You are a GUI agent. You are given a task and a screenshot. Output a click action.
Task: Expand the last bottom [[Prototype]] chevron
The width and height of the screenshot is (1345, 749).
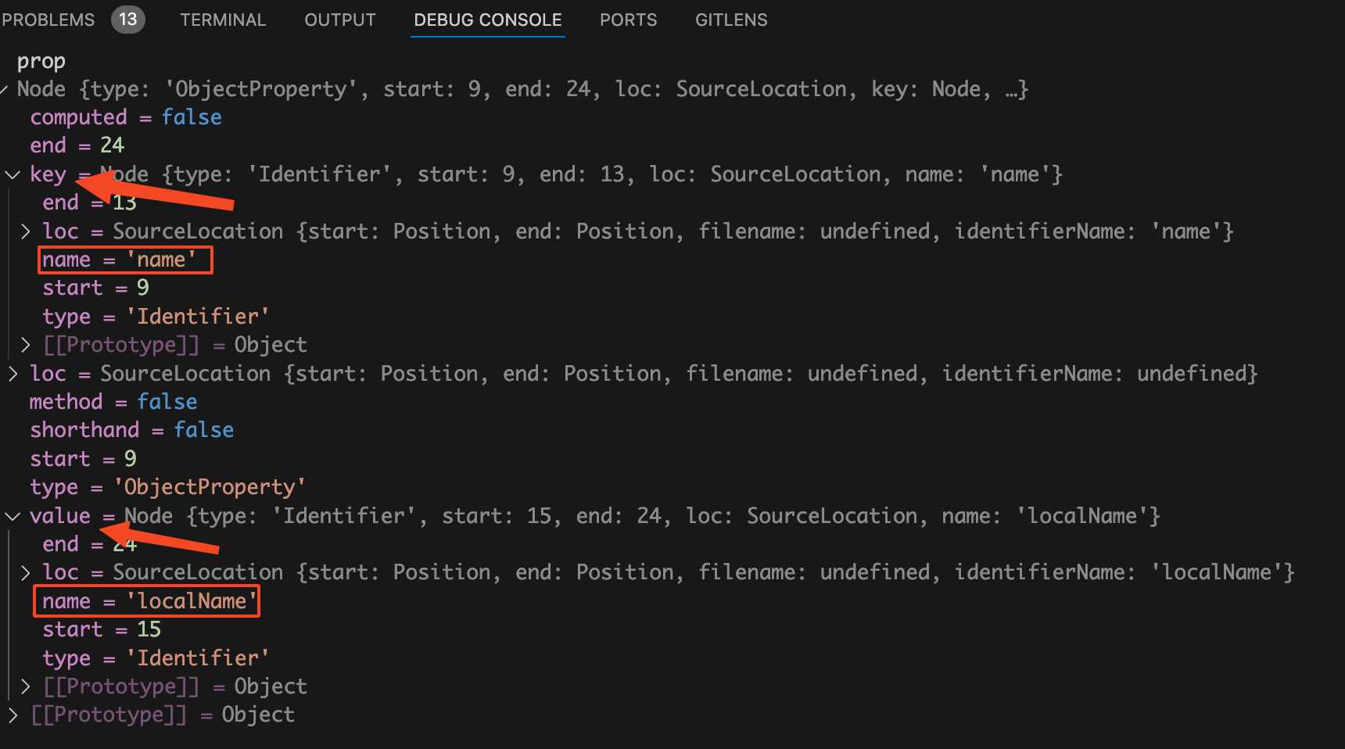[13, 715]
